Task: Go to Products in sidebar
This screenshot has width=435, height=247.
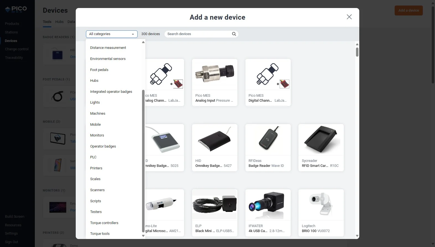Action: pyautogui.click(x=12, y=24)
